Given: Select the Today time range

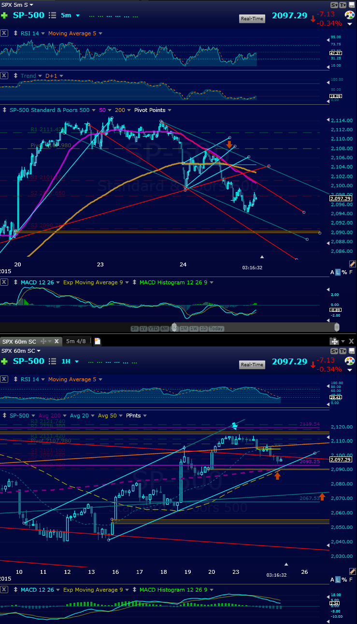Looking at the screenshot, I should coord(216,329).
